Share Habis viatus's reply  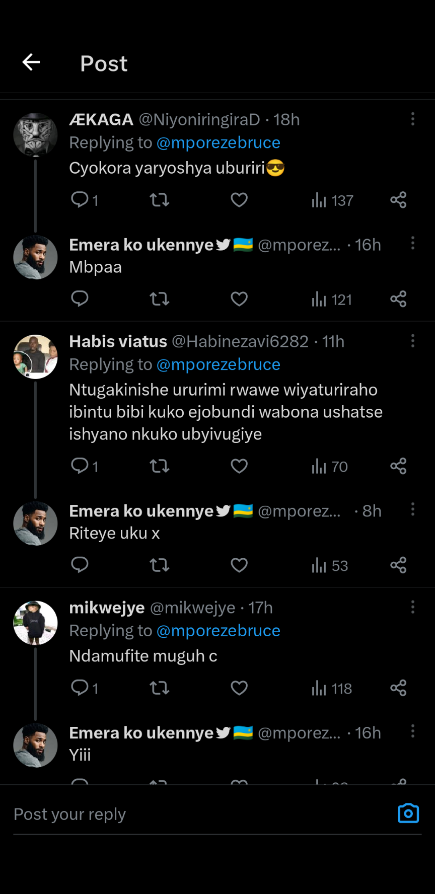pyautogui.click(x=398, y=466)
